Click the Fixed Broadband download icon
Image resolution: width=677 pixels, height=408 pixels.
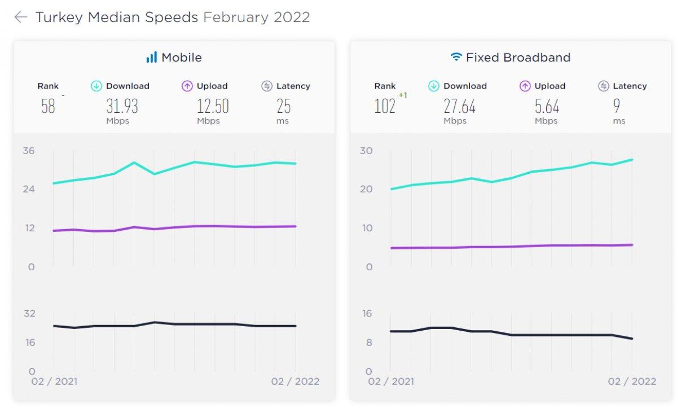[x=433, y=86]
